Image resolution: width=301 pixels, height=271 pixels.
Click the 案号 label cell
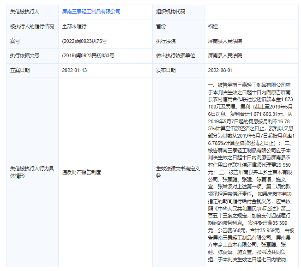(x=15, y=41)
